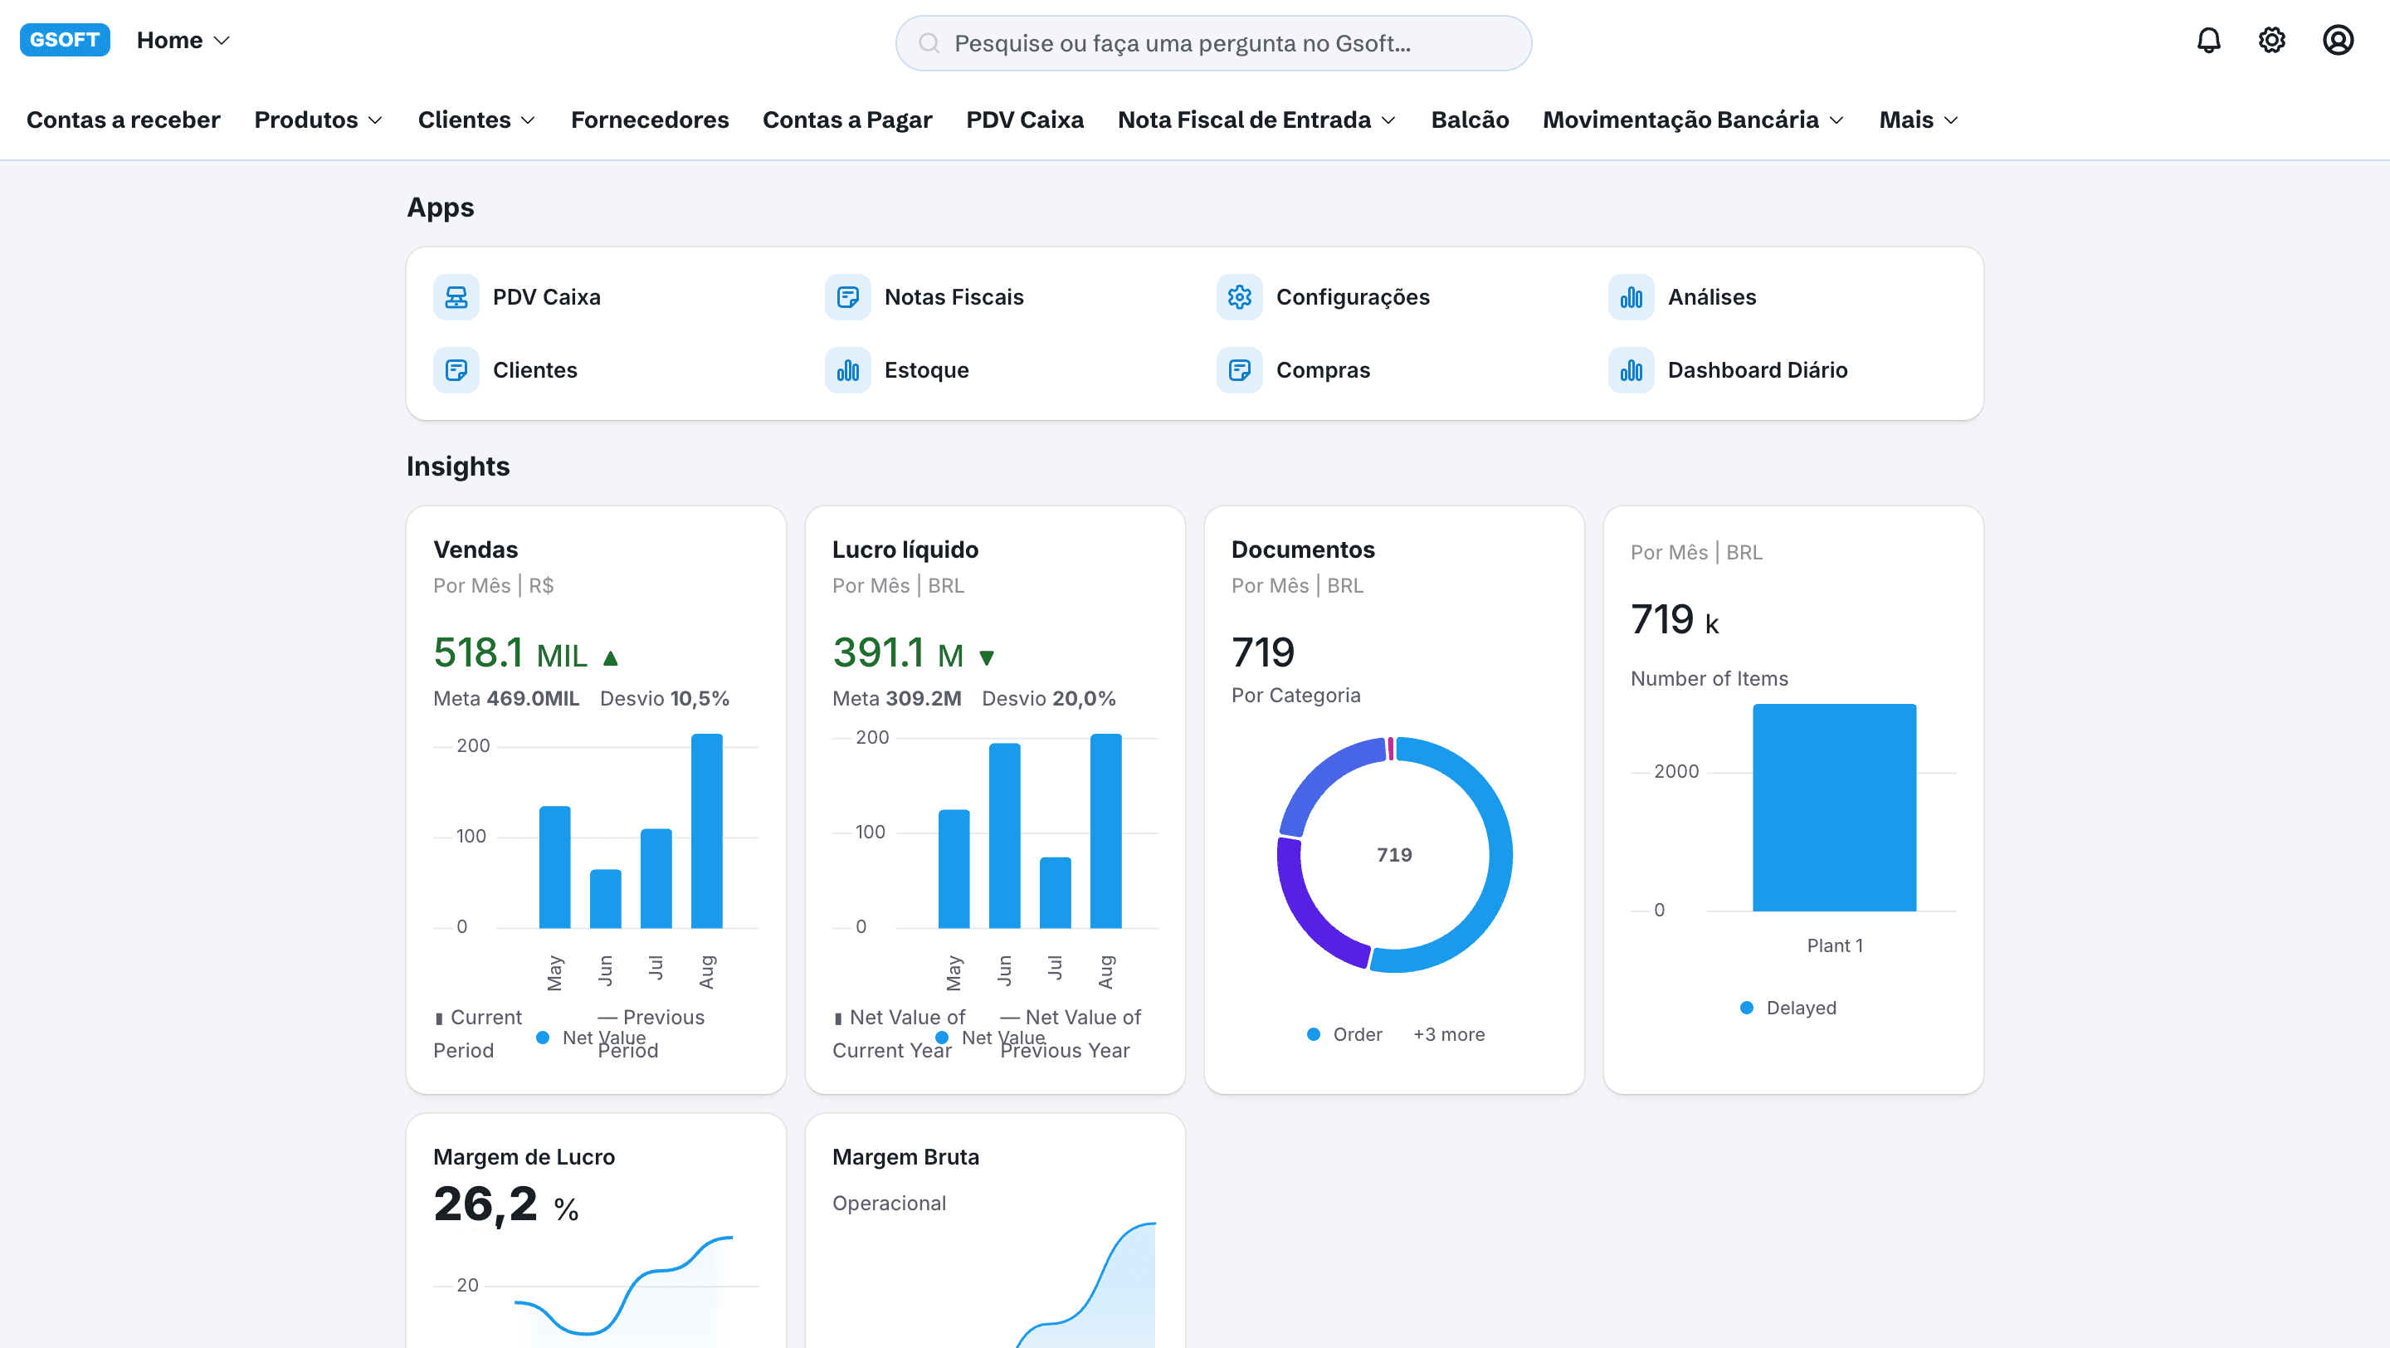Image resolution: width=2390 pixels, height=1348 pixels.
Task: Click the Estoque app icon
Action: [x=847, y=370]
